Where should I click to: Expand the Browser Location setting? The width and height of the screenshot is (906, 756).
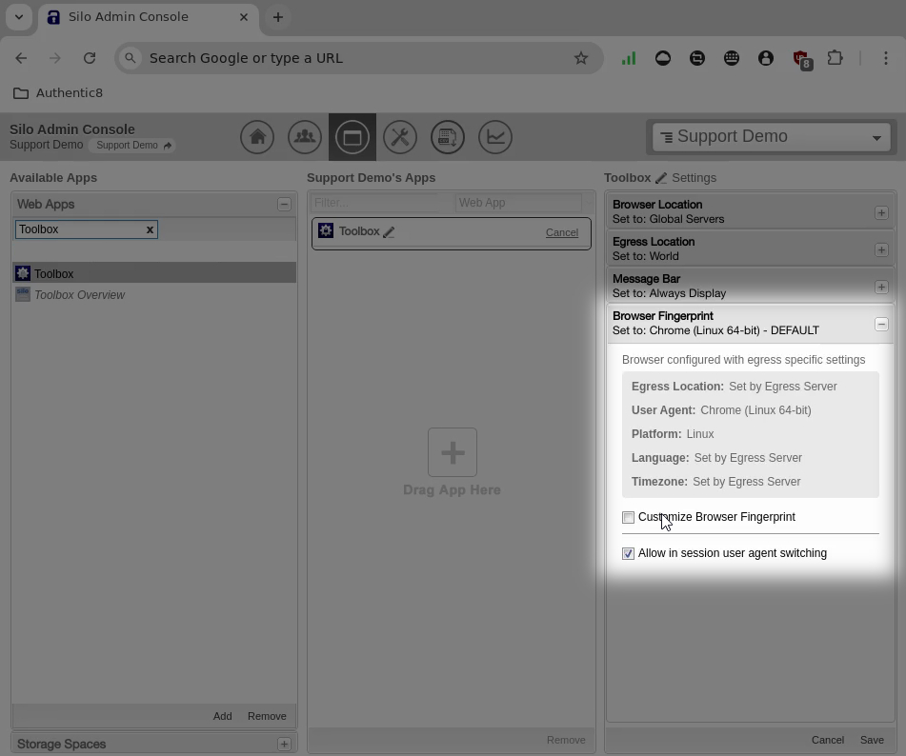881,213
